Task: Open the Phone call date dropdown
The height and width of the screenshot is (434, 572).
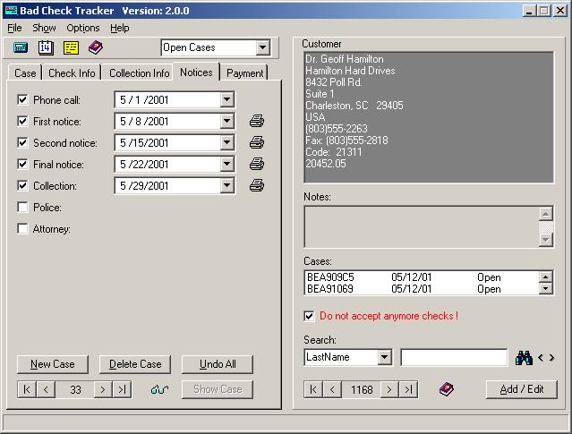Action: pyautogui.click(x=227, y=100)
